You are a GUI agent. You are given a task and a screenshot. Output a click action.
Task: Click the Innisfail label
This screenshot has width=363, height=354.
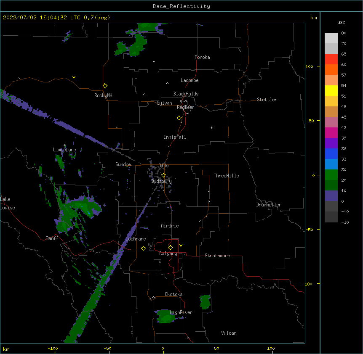pos(175,137)
